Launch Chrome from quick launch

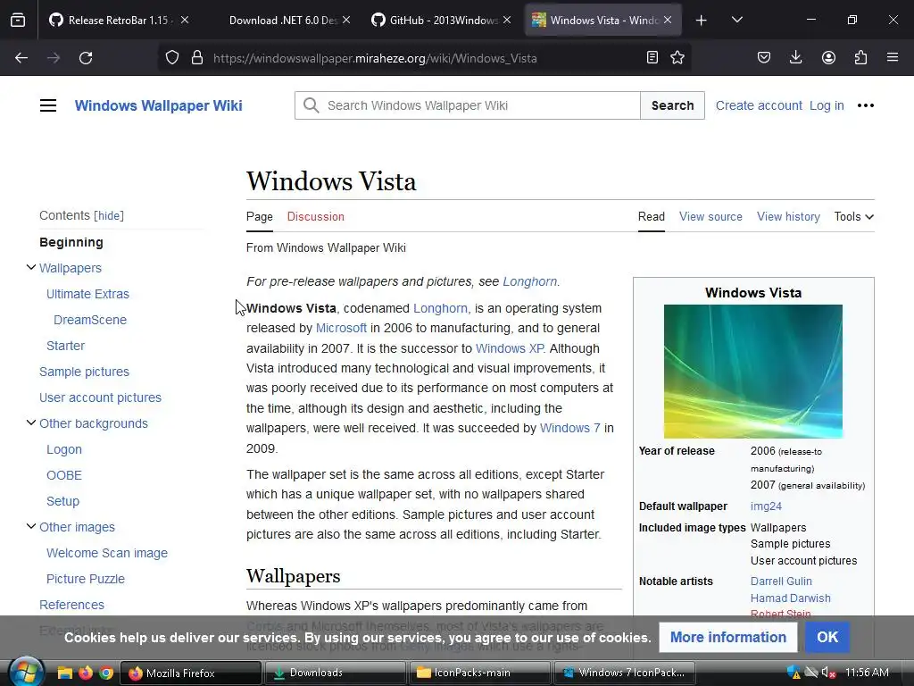tap(106, 673)
